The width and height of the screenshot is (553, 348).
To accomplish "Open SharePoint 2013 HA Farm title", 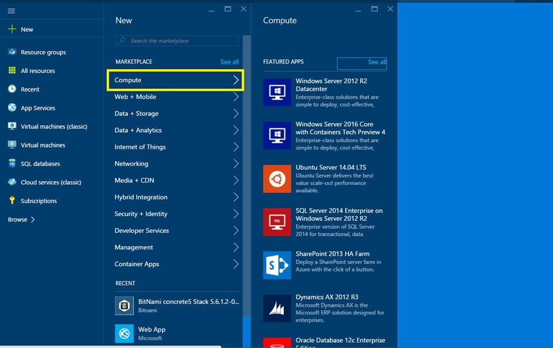I will coord(333,254).
